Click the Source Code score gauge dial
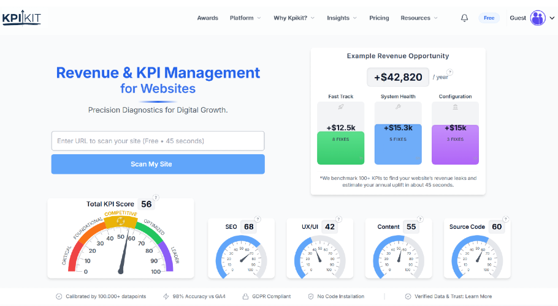The image size is (558, 306). tap(477, 257)
